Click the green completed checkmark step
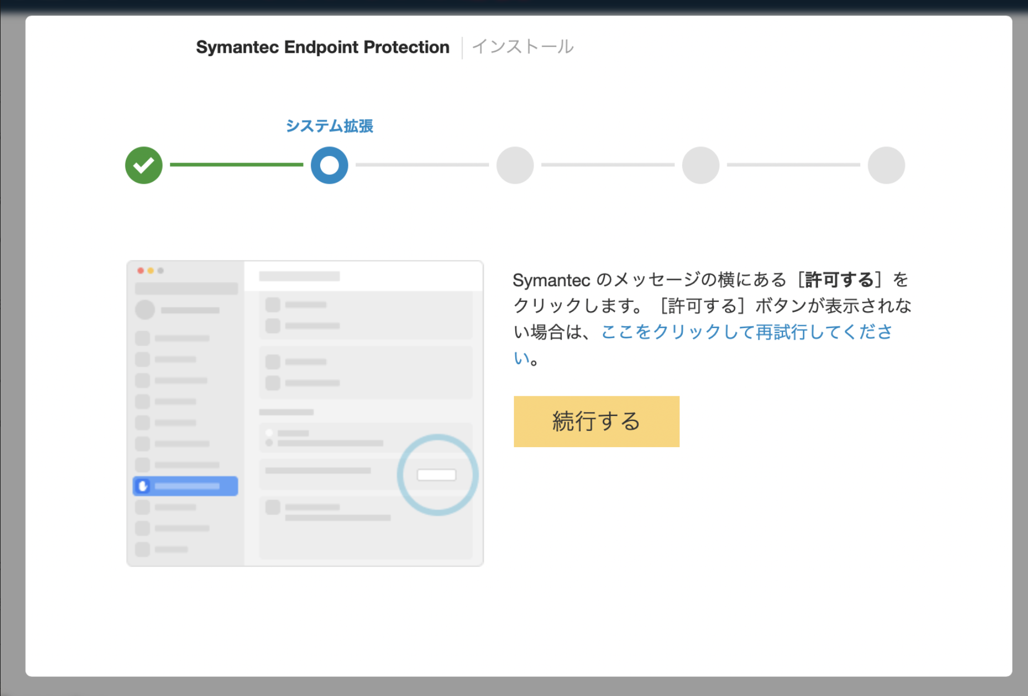This screenshot has height=696, width=1028. [x=144, y=165]
